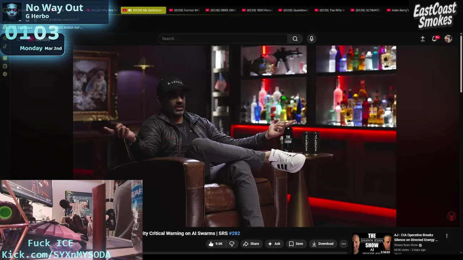This screenshot has height=260, width=463.
Task: Open the Ask AI button
Action: click(x=274, y=244)
